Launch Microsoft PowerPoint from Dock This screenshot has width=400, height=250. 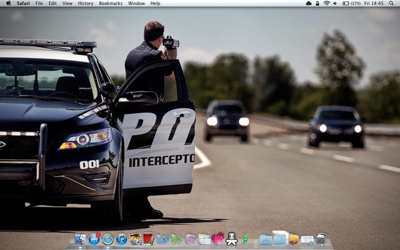[191, 239]
